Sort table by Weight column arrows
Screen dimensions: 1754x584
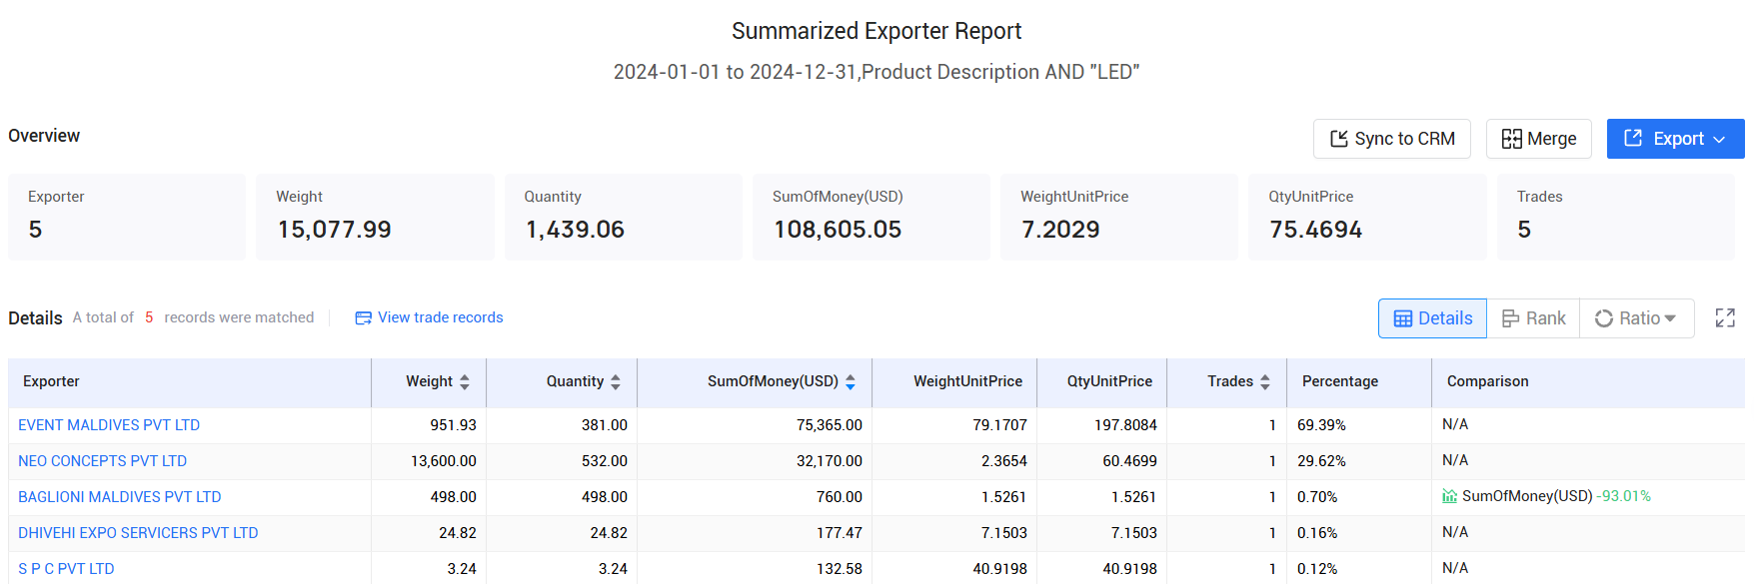[x=465, y=382]
